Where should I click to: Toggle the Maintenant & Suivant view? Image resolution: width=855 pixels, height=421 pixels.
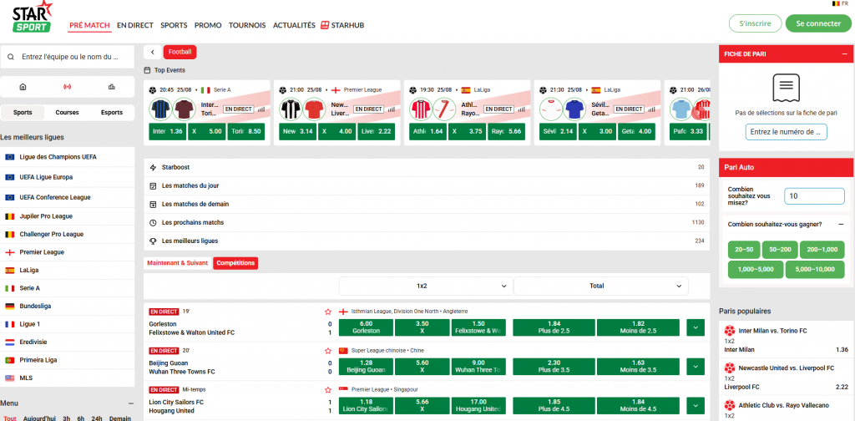pyautogui.click(x=177, y=263)
